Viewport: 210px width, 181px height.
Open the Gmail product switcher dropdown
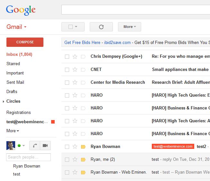point(16,27)
